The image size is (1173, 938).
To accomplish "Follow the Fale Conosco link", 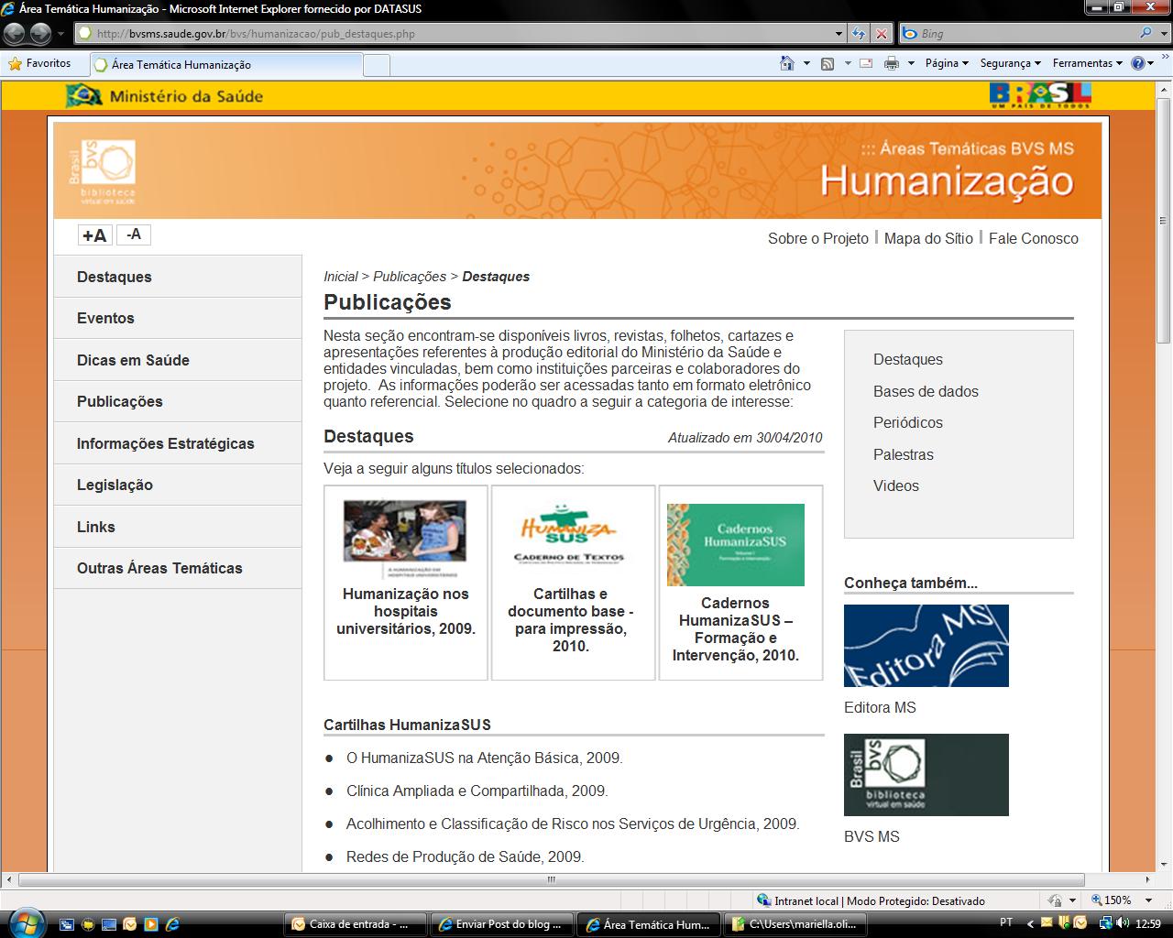I will click(x=1033, y=238).
